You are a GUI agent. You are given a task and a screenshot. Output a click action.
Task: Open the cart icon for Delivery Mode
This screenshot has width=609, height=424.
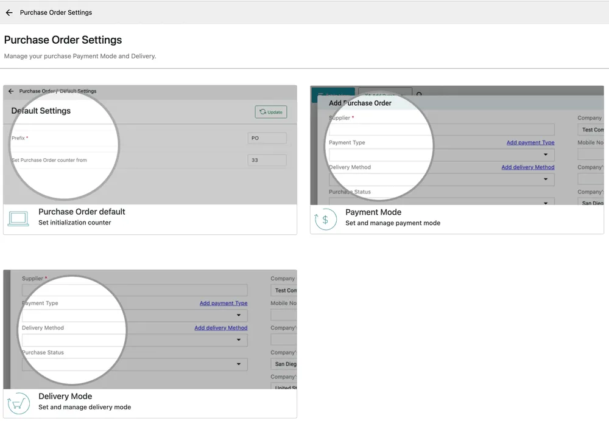(x=18, y=403)
